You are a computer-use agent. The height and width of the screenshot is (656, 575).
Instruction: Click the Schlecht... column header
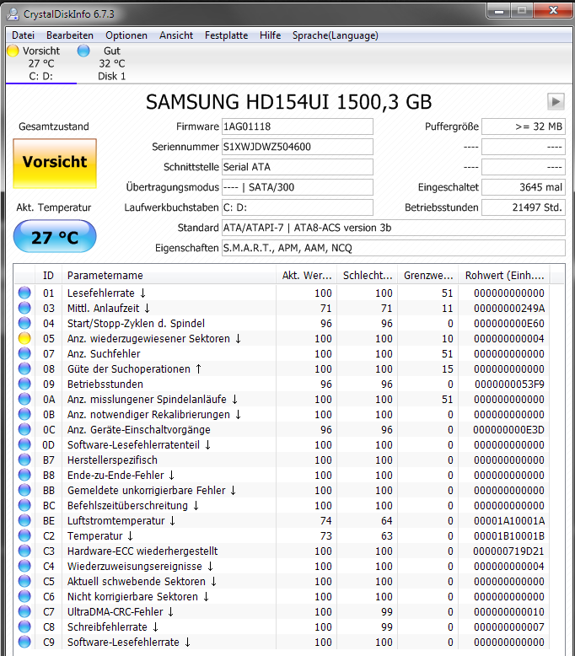[x=367, y=275]
